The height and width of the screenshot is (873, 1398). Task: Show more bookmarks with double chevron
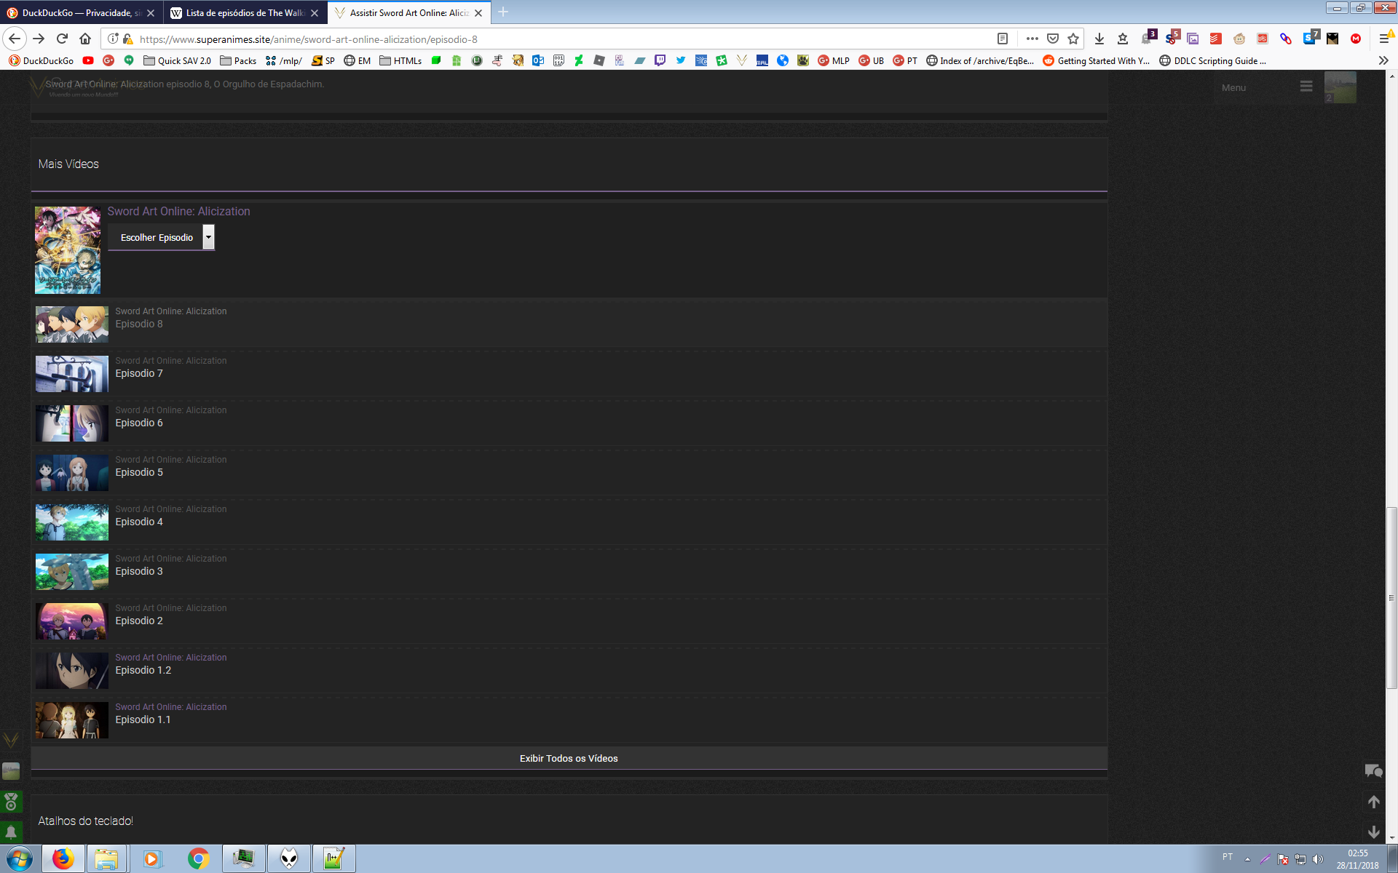coord(1383,60)
